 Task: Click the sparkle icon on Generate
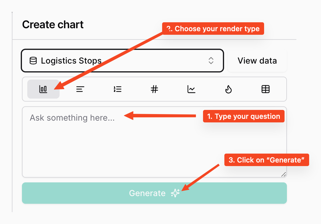point(175,193)
